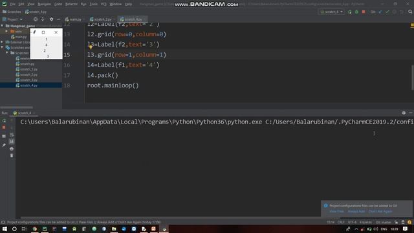
Task: Click the Scratches breadcrumb
Action: click(12, 12)
